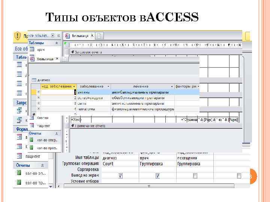Click the антигистаминные препараты cell
Image resolution: width=270 pixels, height=202 pixels.
(x=142, y=104)
